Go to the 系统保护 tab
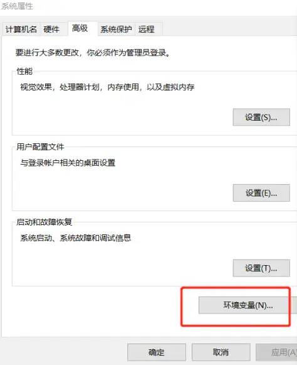This screenshot has width=297, height=365. coord(116,29)
